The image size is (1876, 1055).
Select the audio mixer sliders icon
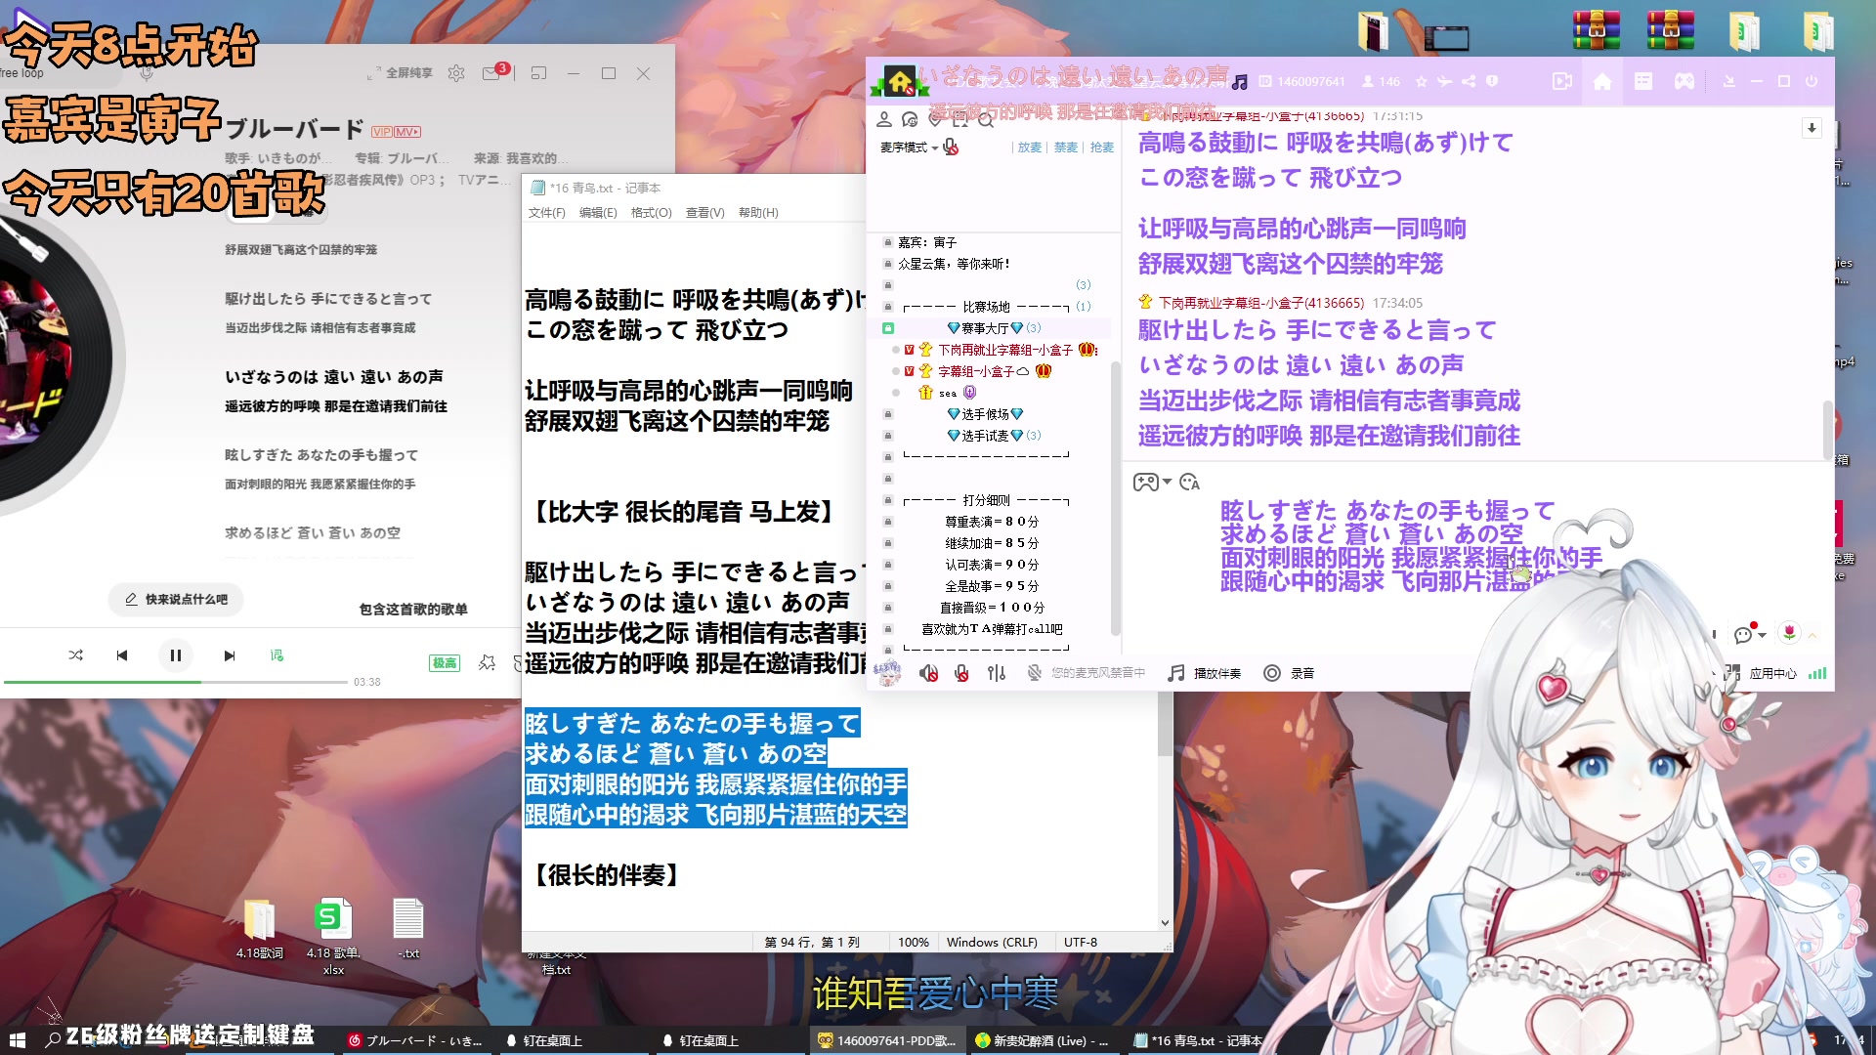tap(997, 673)
